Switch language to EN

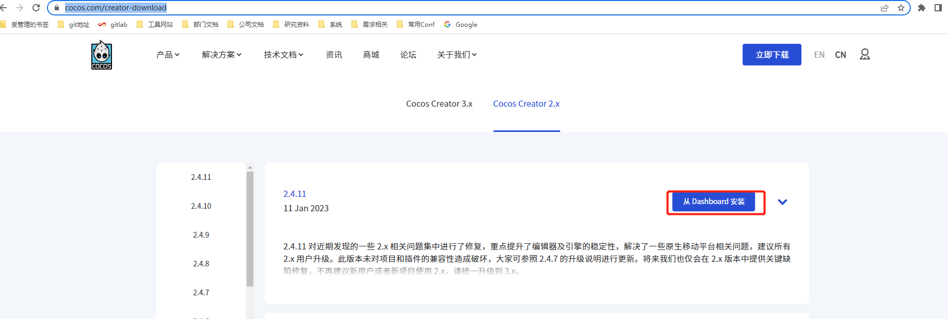[820, 55]
